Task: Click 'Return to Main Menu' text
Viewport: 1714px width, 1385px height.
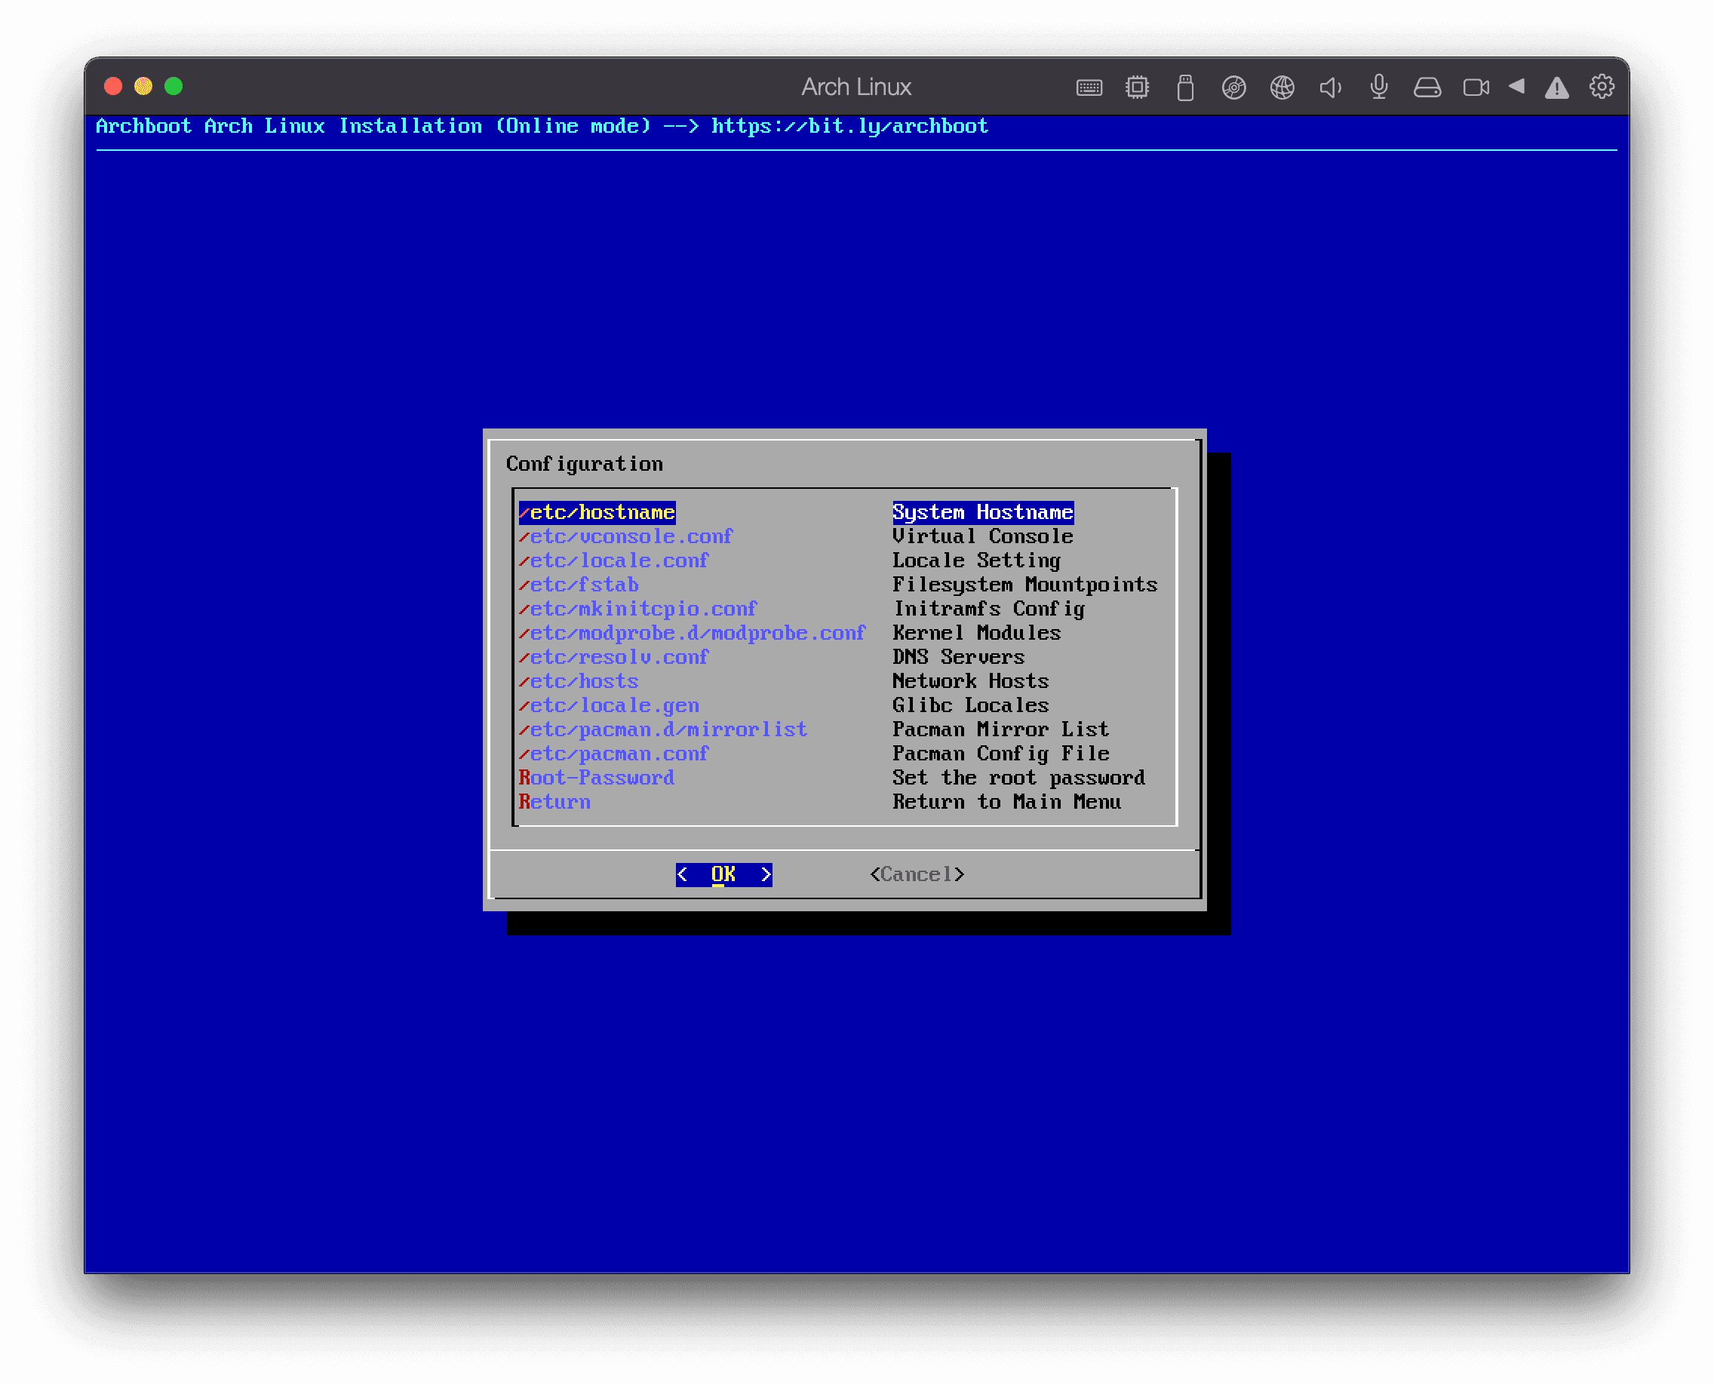Action: point(1006,802)
